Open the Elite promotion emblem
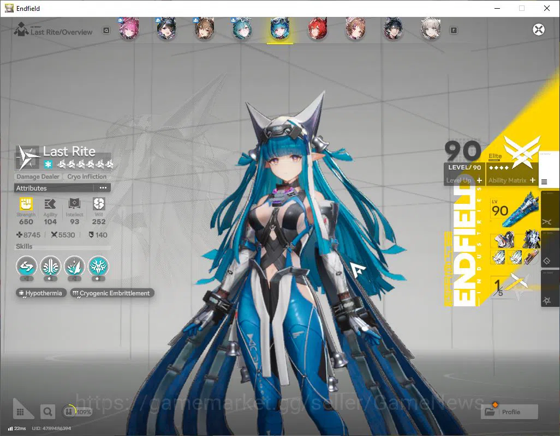 [x=521, y=152]
